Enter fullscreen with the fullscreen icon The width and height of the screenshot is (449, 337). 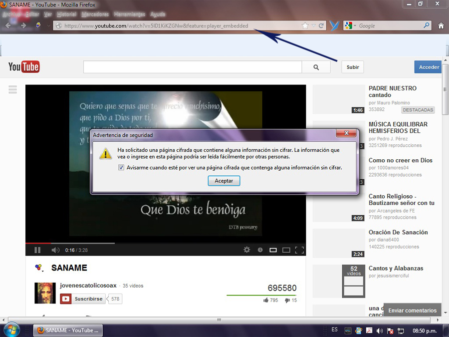click(x=299, y=250)
